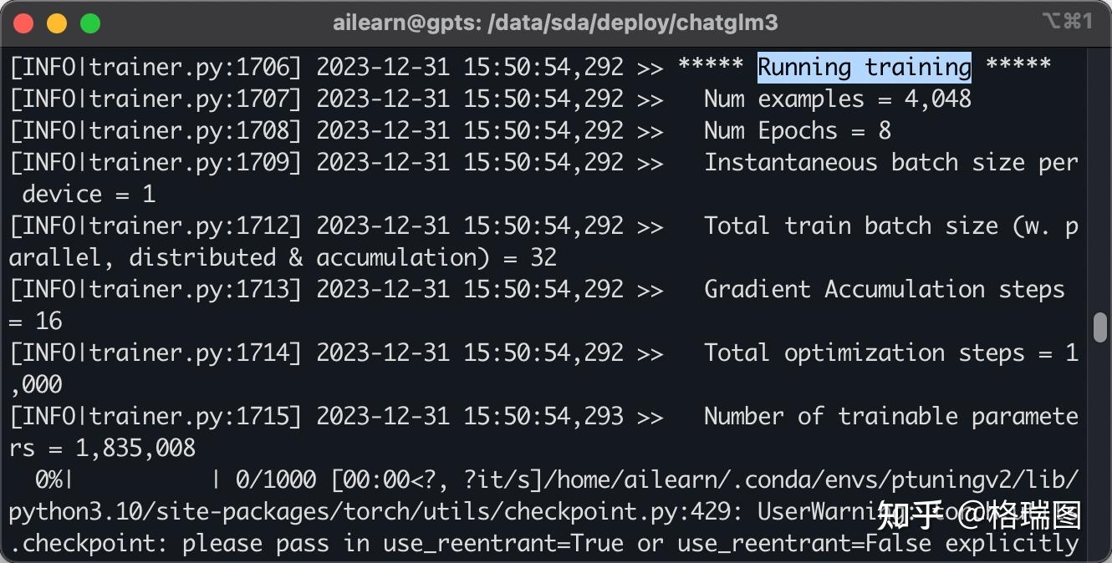Click the green full-screen window button
Screen dimensions: 1112x563
tap(90, 23)
